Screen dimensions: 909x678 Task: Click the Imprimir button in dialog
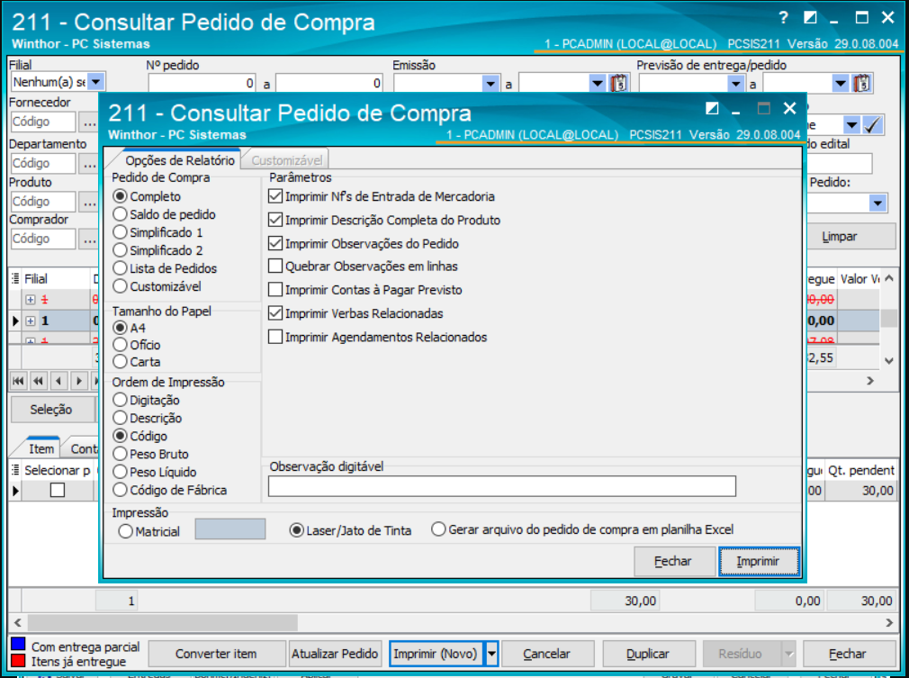click(759, 562)
